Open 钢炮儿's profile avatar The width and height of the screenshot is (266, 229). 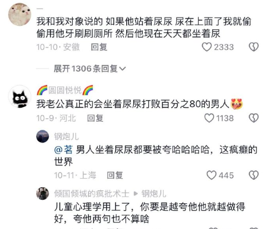[43, 136]
